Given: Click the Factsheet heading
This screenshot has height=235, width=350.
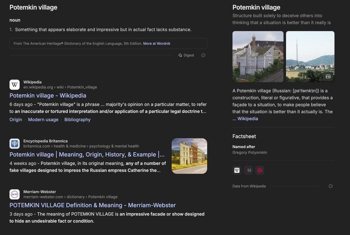Looking at the screenshot, I should tap(244, 136).
